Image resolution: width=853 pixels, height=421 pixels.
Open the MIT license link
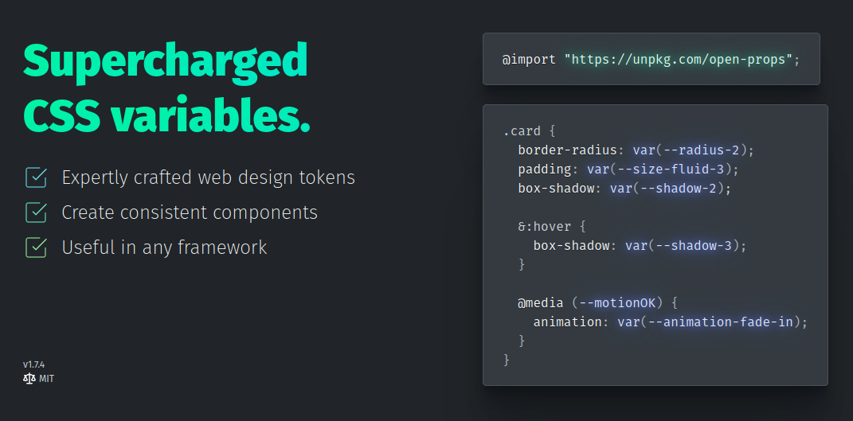click(x=46, y=379)
